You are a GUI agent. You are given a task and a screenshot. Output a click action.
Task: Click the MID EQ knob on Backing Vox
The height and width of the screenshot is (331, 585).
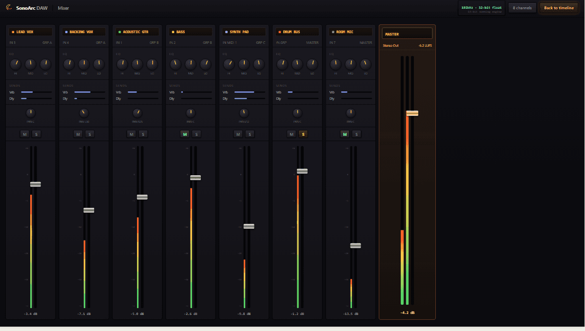[84, 64]
